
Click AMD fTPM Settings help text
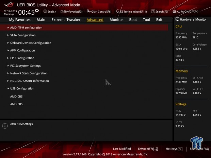pos(21,124)
